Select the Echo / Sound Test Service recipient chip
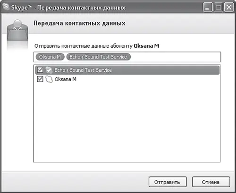Image resolution: width=236 pixels, height=193 pixels. pos(99,57)
